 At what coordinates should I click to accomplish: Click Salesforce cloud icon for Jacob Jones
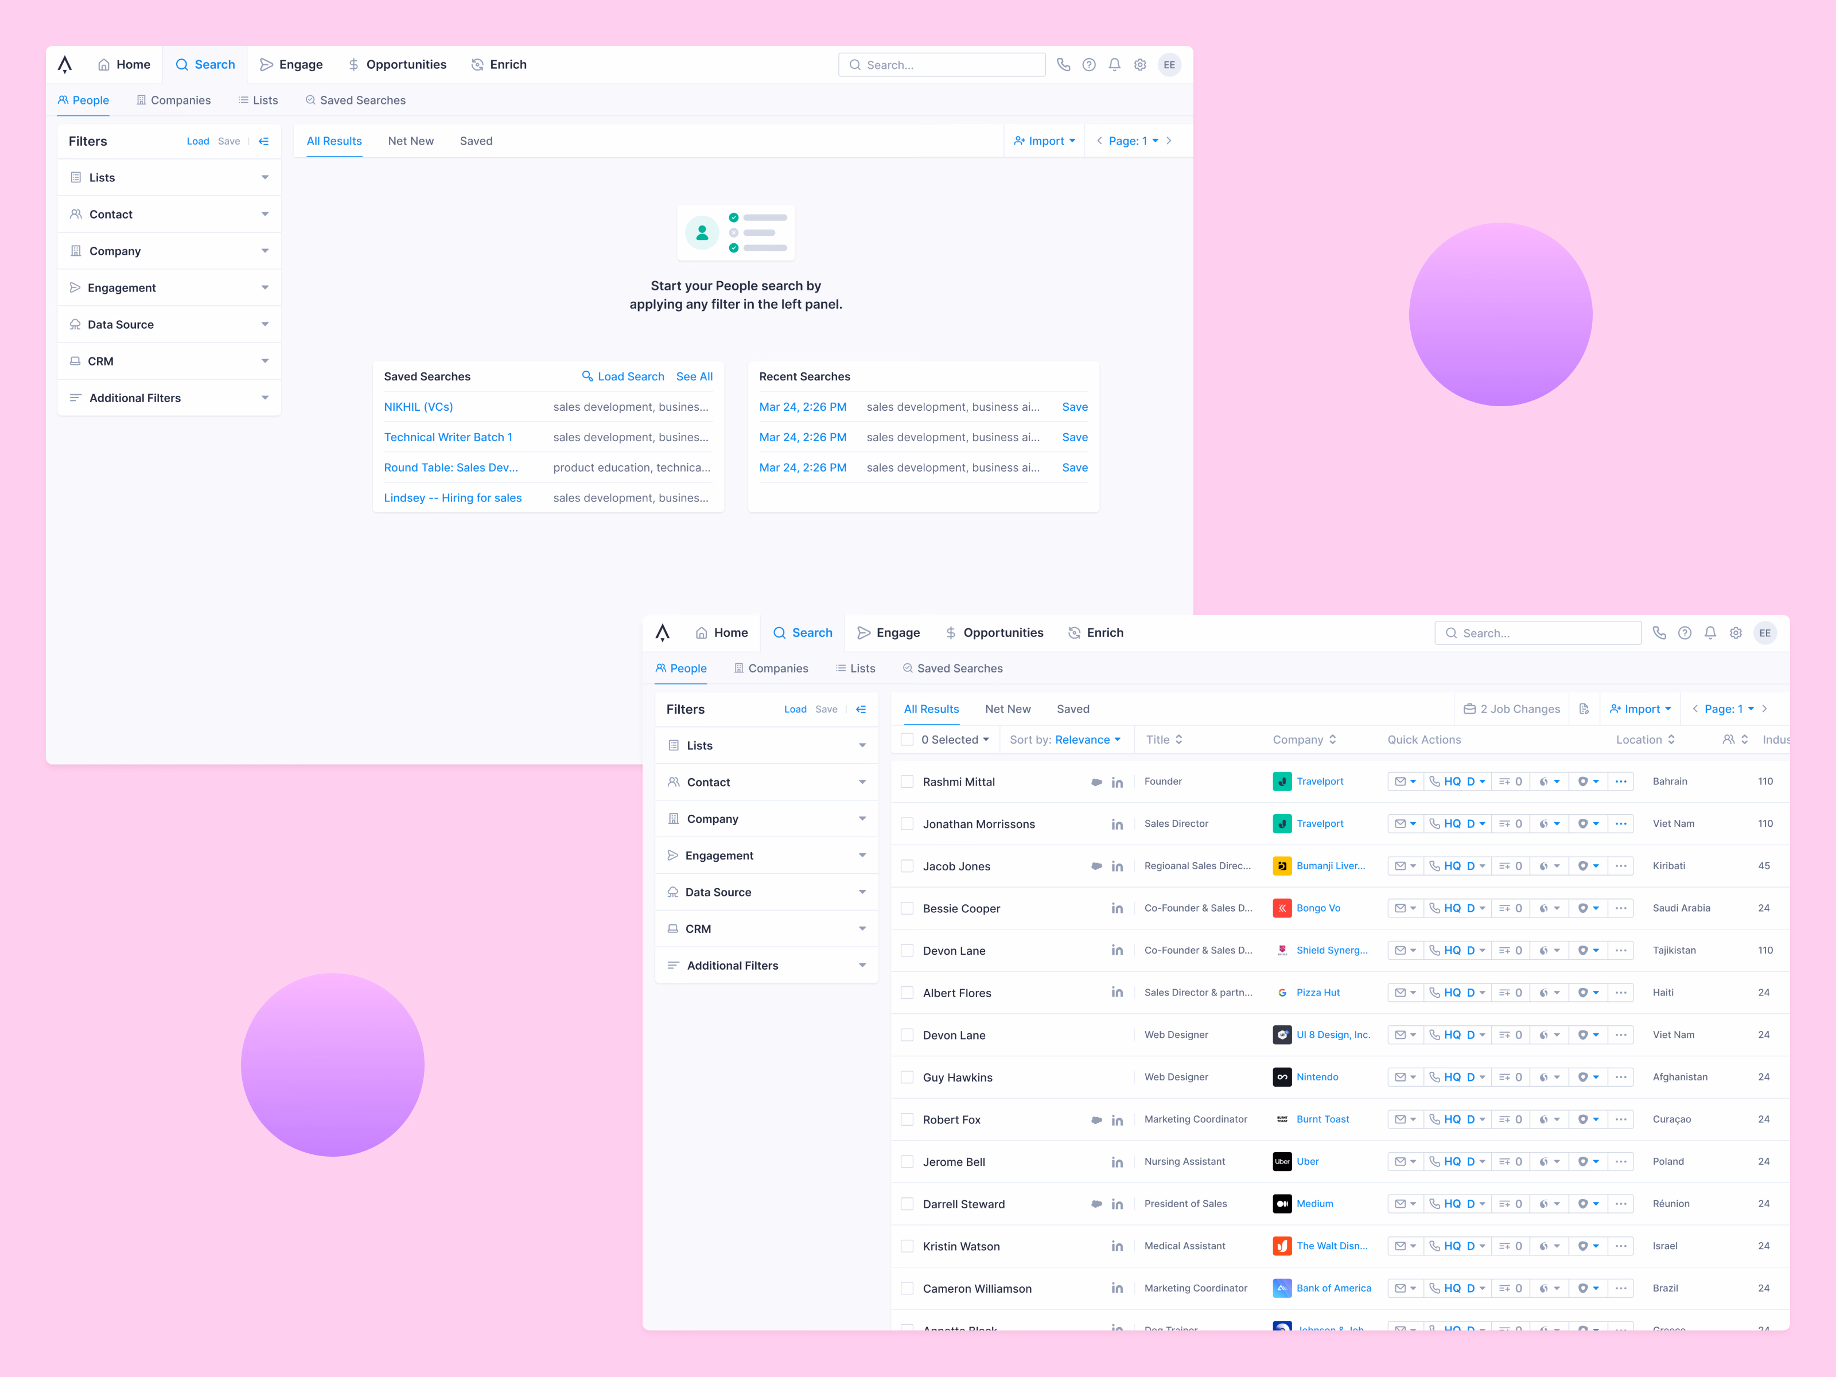click(1096, 866)
